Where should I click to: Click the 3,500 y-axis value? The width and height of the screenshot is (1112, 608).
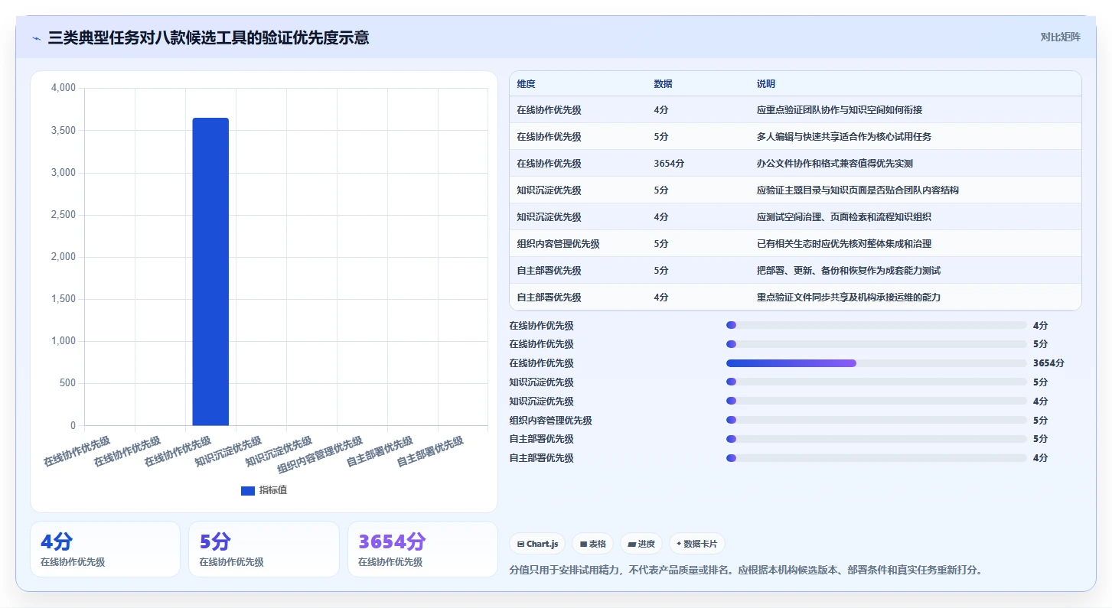64,131
